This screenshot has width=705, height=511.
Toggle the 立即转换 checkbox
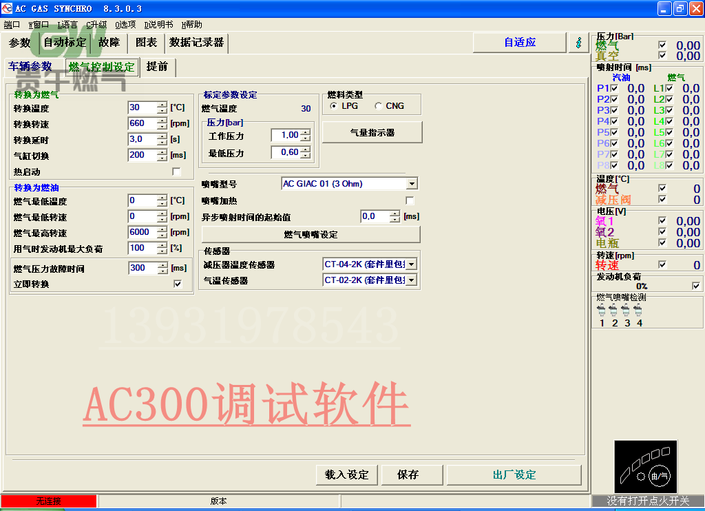[178, 284]
